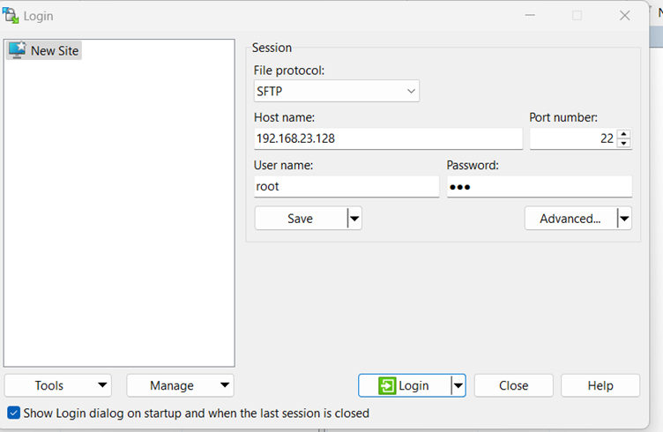
Task: Open the Login button dropdown arrow
Action: [457, 385]
